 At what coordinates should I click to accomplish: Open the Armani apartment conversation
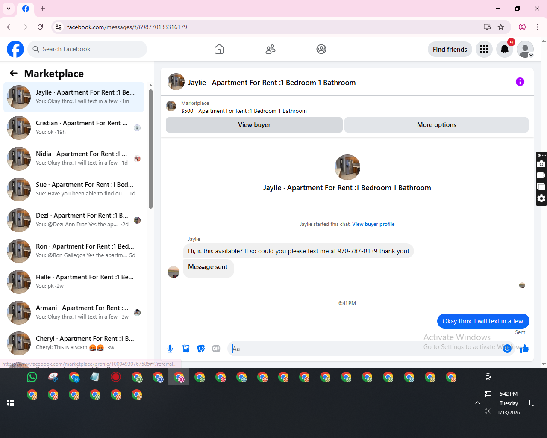tap(74, 313)
